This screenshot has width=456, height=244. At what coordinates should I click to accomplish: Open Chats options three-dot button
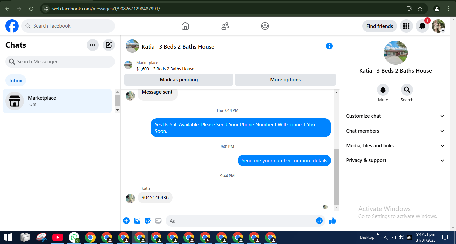(93, 45)
